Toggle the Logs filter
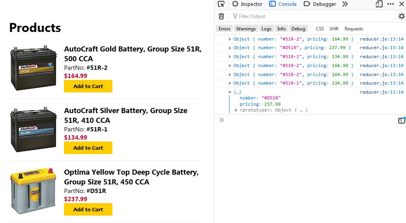The image size is (406, 223). tap(266, 29)
